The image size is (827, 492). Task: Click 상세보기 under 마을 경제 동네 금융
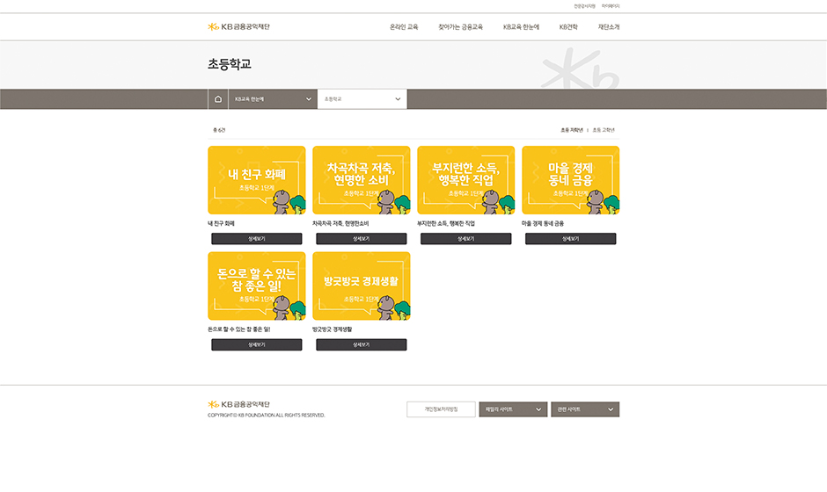[x=571, y=239]
